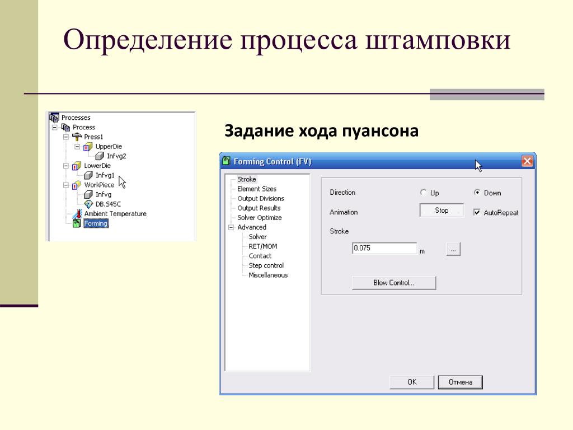Click the UpperDie object icon
The image size is (573, 430).
[x=88, y=147]
